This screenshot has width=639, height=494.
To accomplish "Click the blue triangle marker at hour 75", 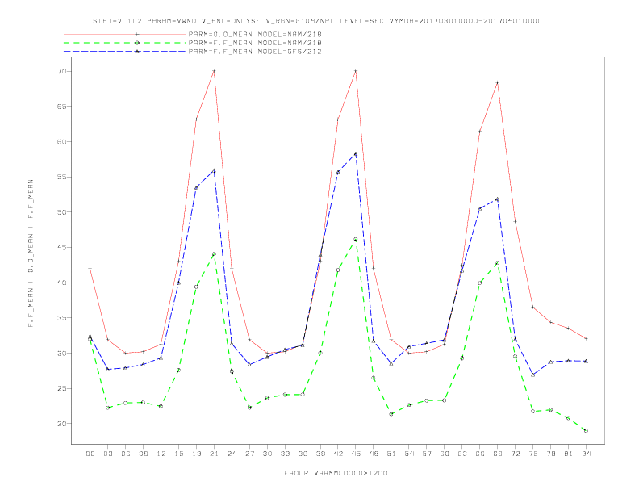I will [533, 375].
